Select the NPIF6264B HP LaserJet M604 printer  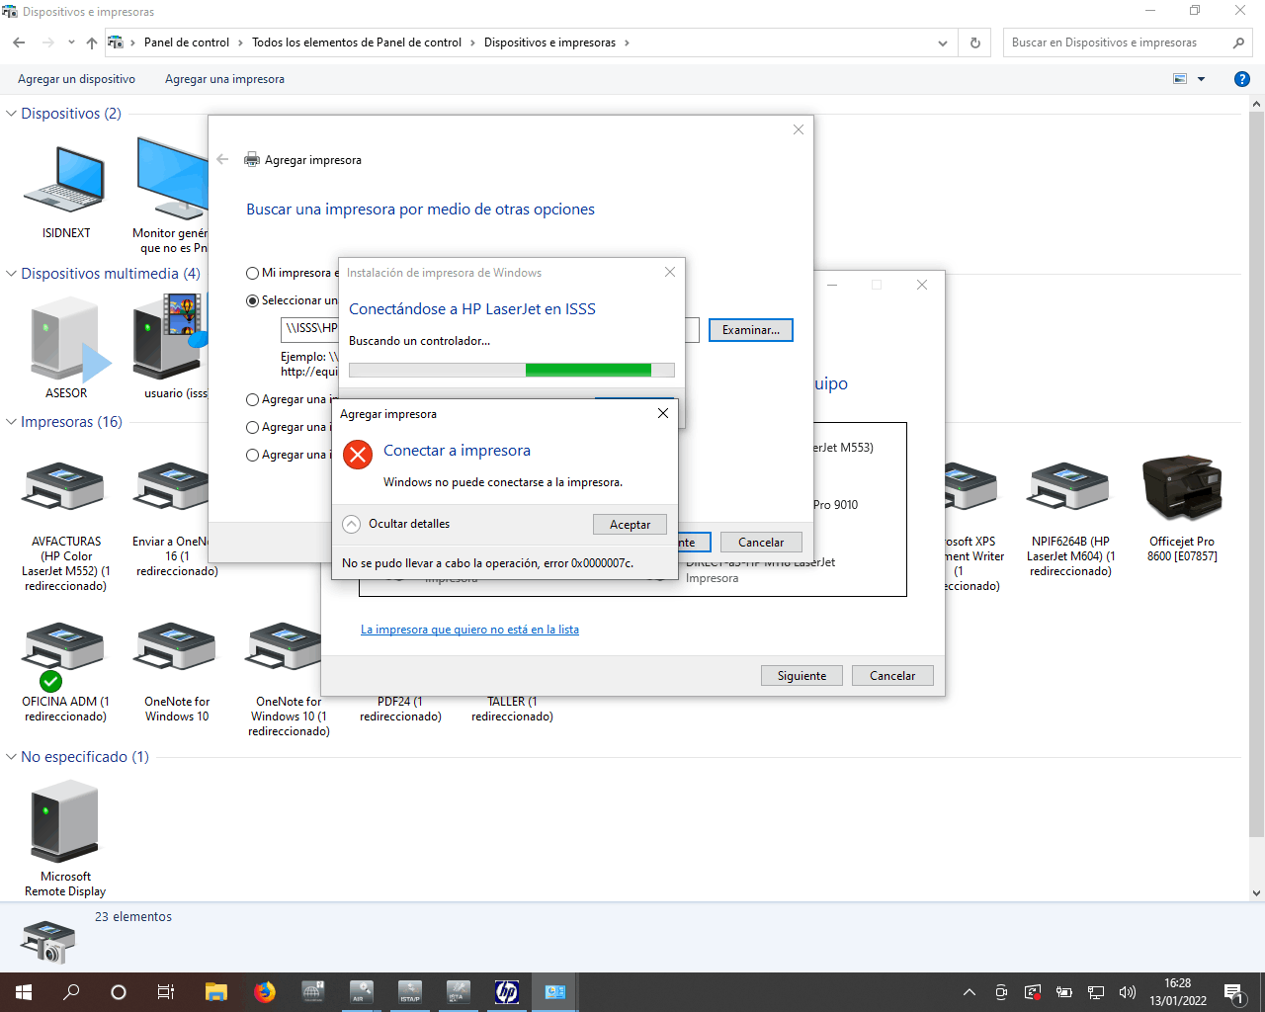pos(1069,486)
